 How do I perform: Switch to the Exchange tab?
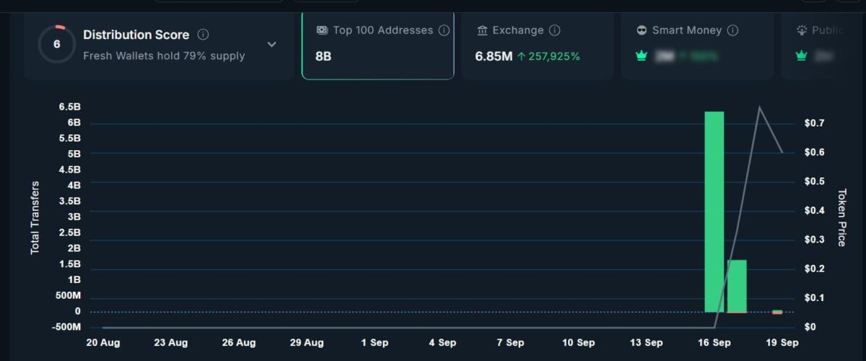[536, 45]
